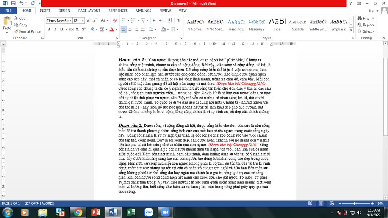The height and width of the screenshot is (218, 388).
Task: Open the Paragraph dialog launcher
Action: point(181,38)
